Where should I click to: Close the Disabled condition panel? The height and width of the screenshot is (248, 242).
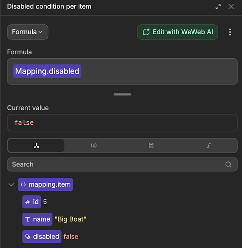231,6
